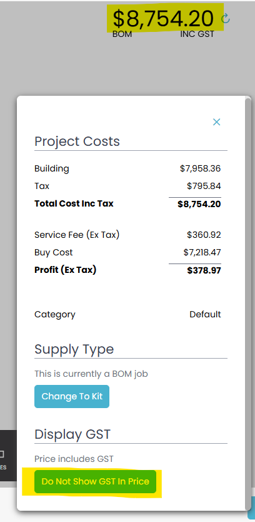Click the BOM label under the price

pyautogui.click(x=122, y=34)
